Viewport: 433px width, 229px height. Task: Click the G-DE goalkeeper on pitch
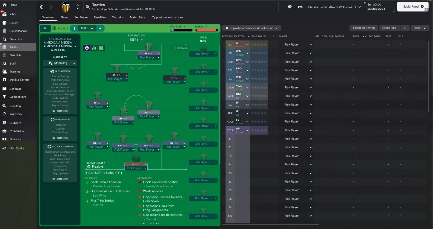tap(136, 162)
